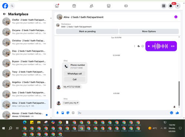Click Mark as pending button
This screenshot has height=137, width=185.
coord(87,31)
